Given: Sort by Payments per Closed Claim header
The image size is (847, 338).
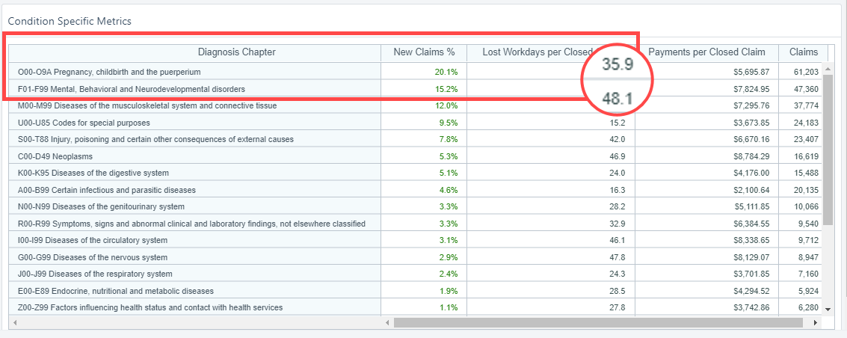Looking at the screenshot, I should pyautogui.click(x=706, y=52).
